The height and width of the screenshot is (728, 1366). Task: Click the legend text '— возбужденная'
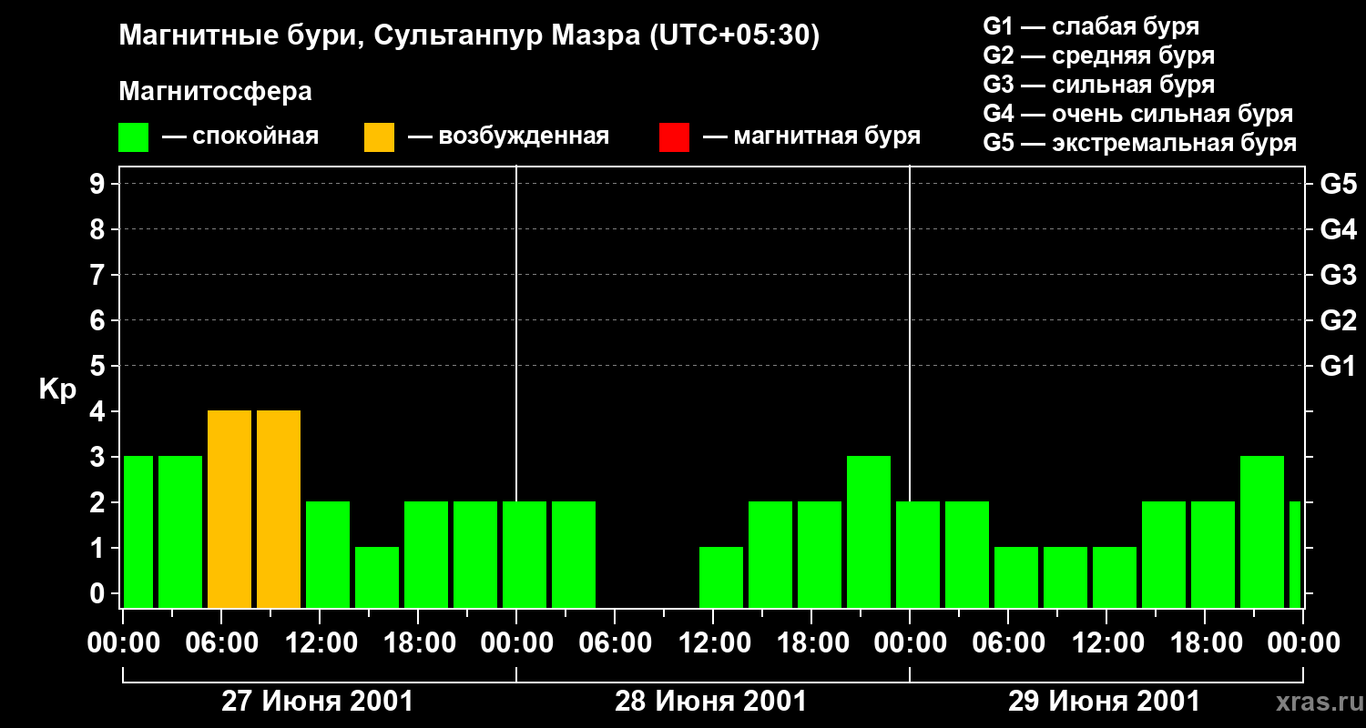pyautogui.click(x=508, y=136)
